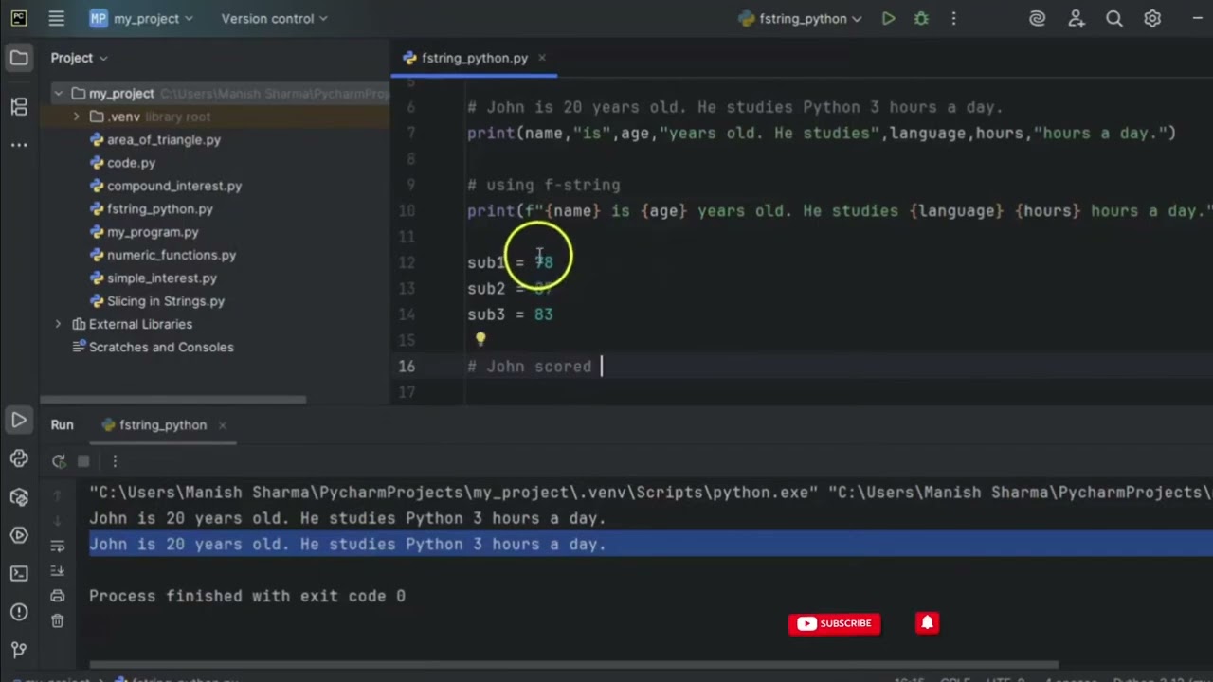The image size is (1213, 682).
Task: Close the fstring_python run tab
Action: coord(223,425)
